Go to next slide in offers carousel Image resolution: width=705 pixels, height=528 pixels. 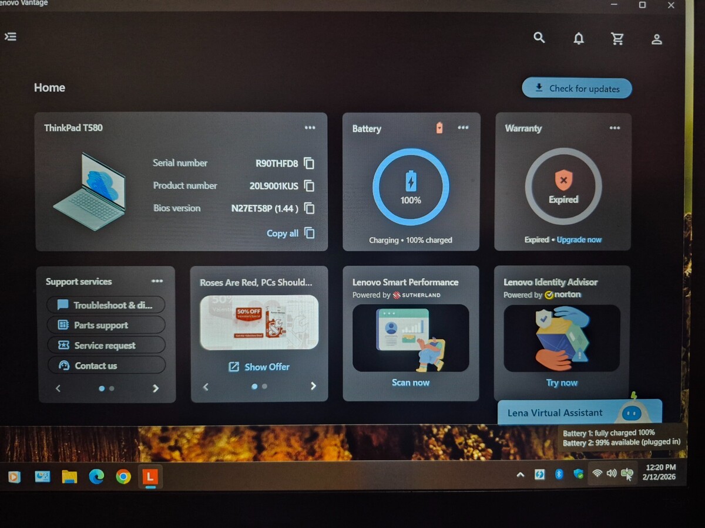[313, 386]
